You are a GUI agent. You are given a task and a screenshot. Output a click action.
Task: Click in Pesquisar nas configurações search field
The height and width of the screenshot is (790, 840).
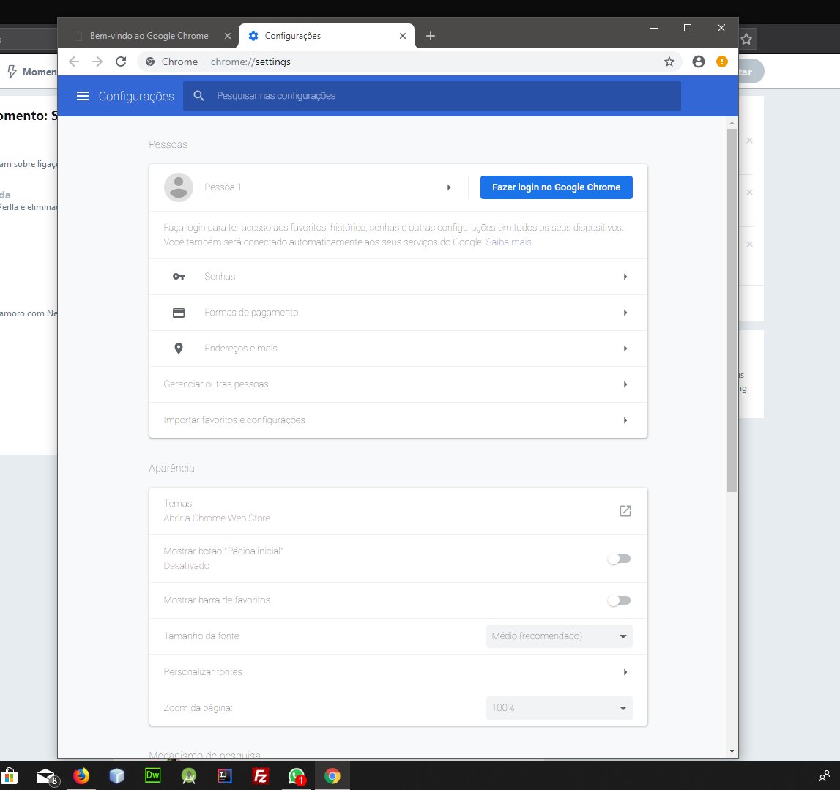(432, 96)
